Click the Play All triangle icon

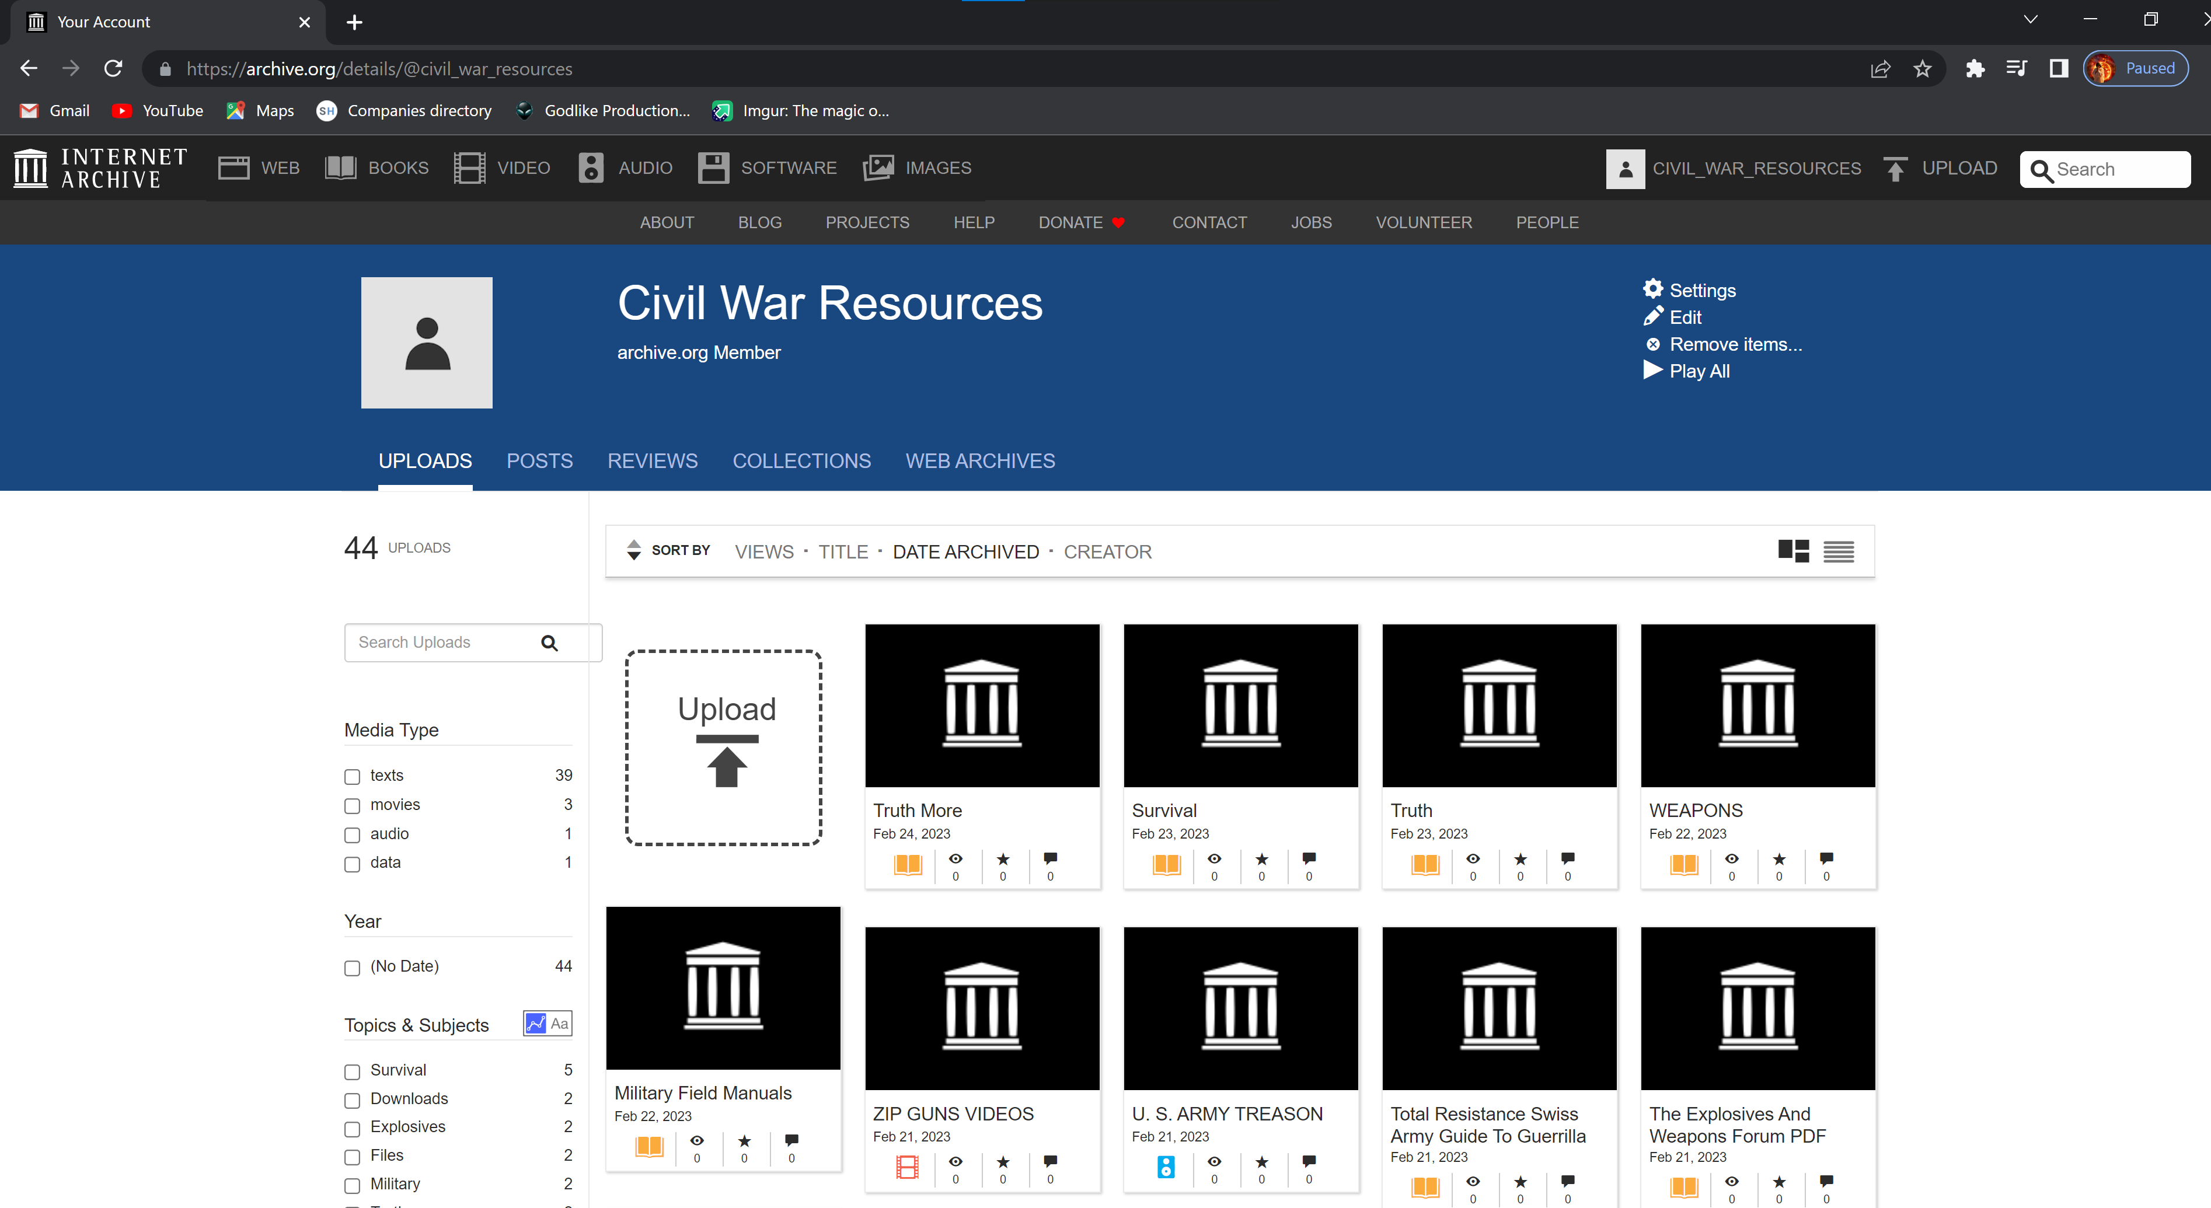[x=1652, y=371]
